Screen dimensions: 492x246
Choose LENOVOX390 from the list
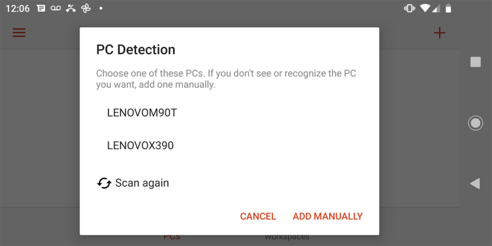(140, 146)
